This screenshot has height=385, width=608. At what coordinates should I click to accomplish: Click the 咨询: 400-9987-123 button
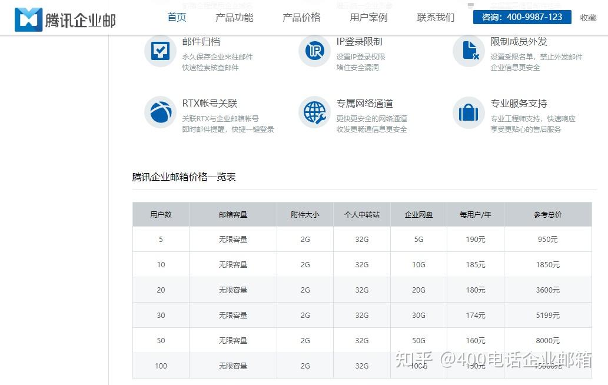(x=522, y=17)
